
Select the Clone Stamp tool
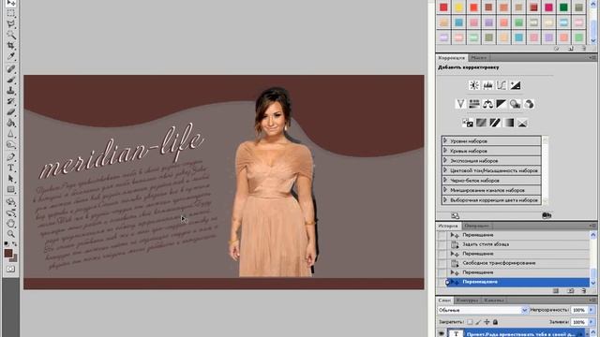[10, 91]
